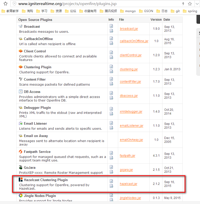
Task: Open the Fastpath Service changelog icon
Action: click(111, 158)
